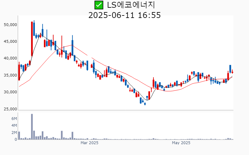The width and height of the screenshot is (249, 155).
Task: Click the 0 volume axis label
Action: coord(16,139)
